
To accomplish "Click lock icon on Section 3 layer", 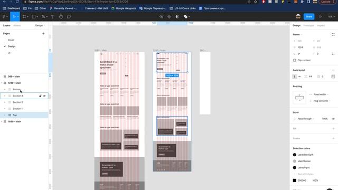I will pos(40,96).
